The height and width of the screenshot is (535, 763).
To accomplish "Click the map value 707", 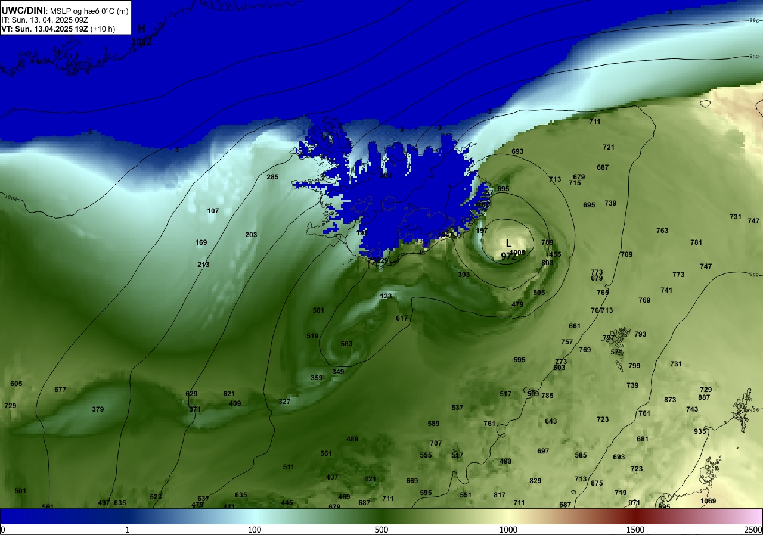I will (x=436, y=443).
